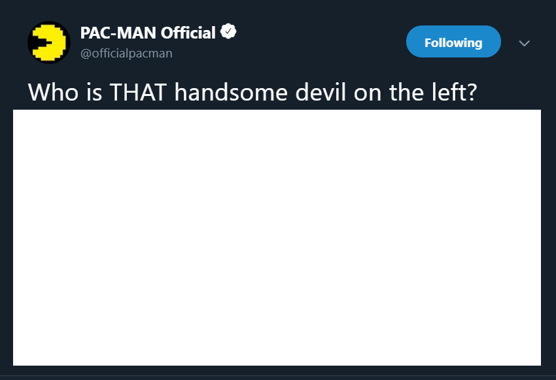Click the word "Official" in account name
The width and height of the screenshot is (556, 380).
click(188, 33)
